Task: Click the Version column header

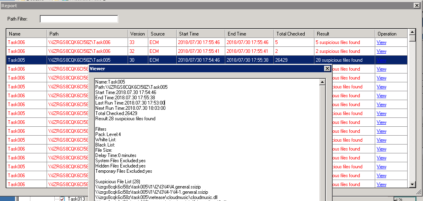Action: point(137,34)
